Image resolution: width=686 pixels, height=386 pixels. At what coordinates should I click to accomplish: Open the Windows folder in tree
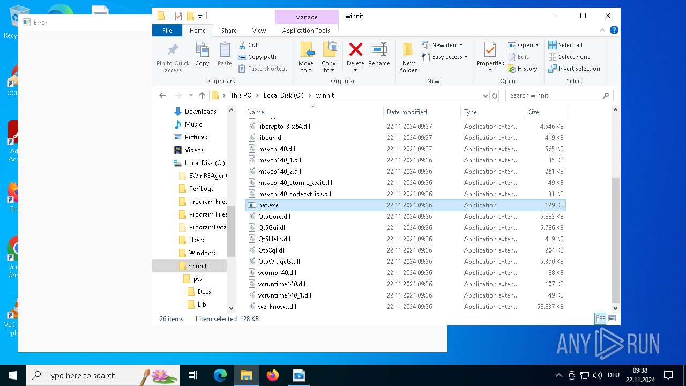[202, 253]
